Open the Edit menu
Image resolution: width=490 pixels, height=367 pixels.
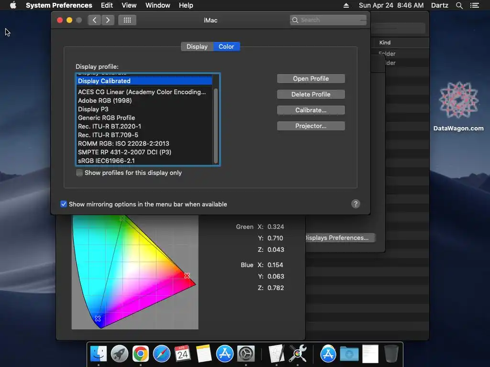click(107, 5)
